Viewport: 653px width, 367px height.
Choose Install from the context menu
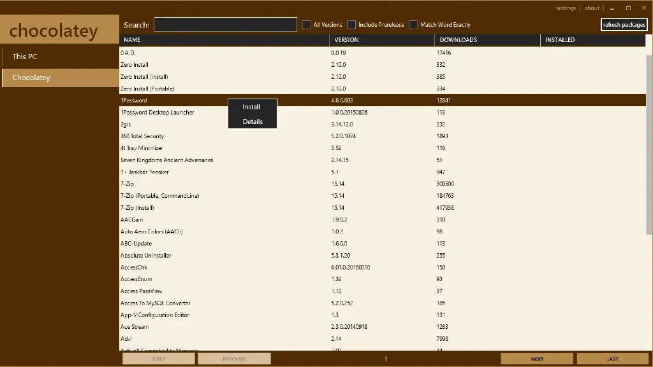click(x=252, y=107)
